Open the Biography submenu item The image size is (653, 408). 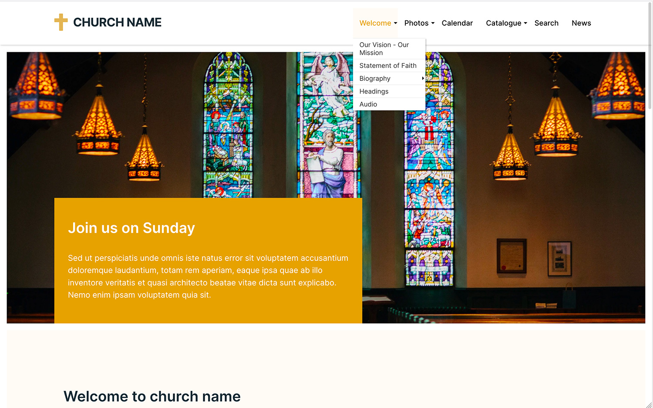tap(389, 78)
